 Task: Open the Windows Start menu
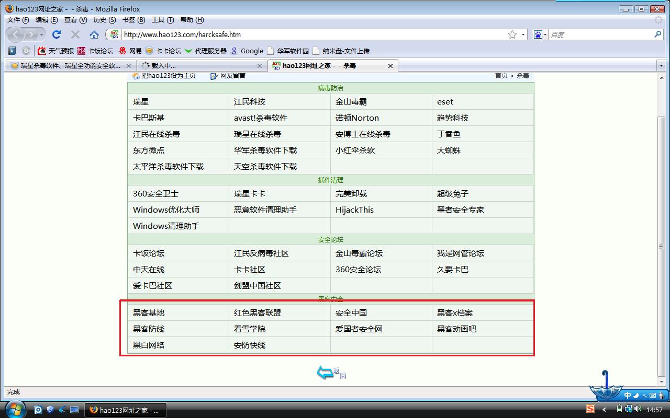tap(15, 409)
